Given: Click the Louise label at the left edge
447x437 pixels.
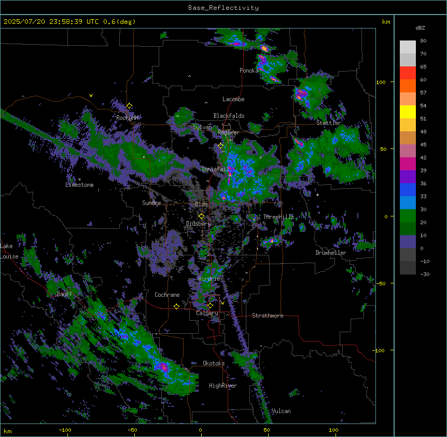Looking at the screenshot, I should [x=9, y=256].
